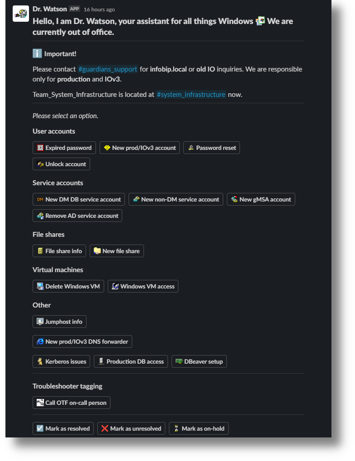Click the Password reset button
This screenshot has height=461, width=355.
point(211,148)
